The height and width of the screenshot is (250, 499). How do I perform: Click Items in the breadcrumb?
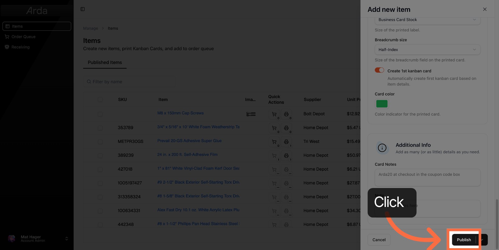pos(113,28)
